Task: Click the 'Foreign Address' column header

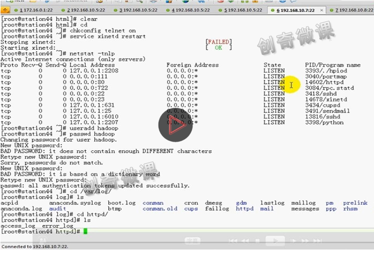Action: [x=192, y=65]
